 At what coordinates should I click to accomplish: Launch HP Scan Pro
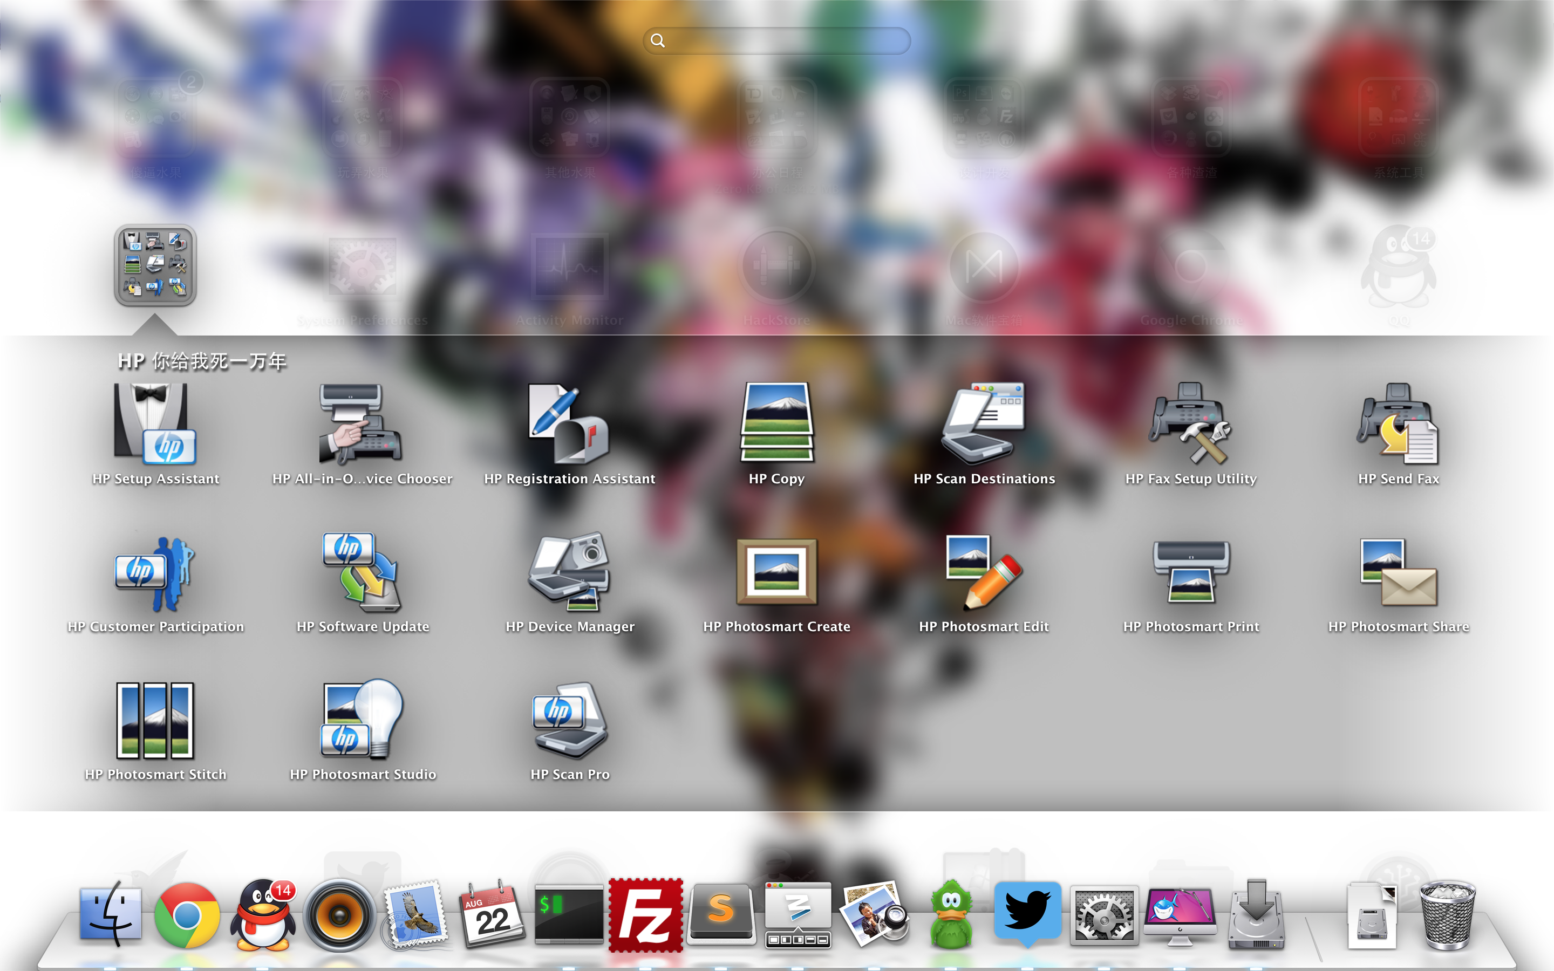click(x=569, y=721)
